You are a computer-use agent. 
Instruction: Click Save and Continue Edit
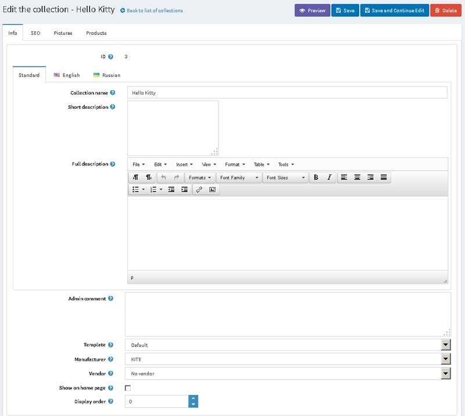[395, 10]
